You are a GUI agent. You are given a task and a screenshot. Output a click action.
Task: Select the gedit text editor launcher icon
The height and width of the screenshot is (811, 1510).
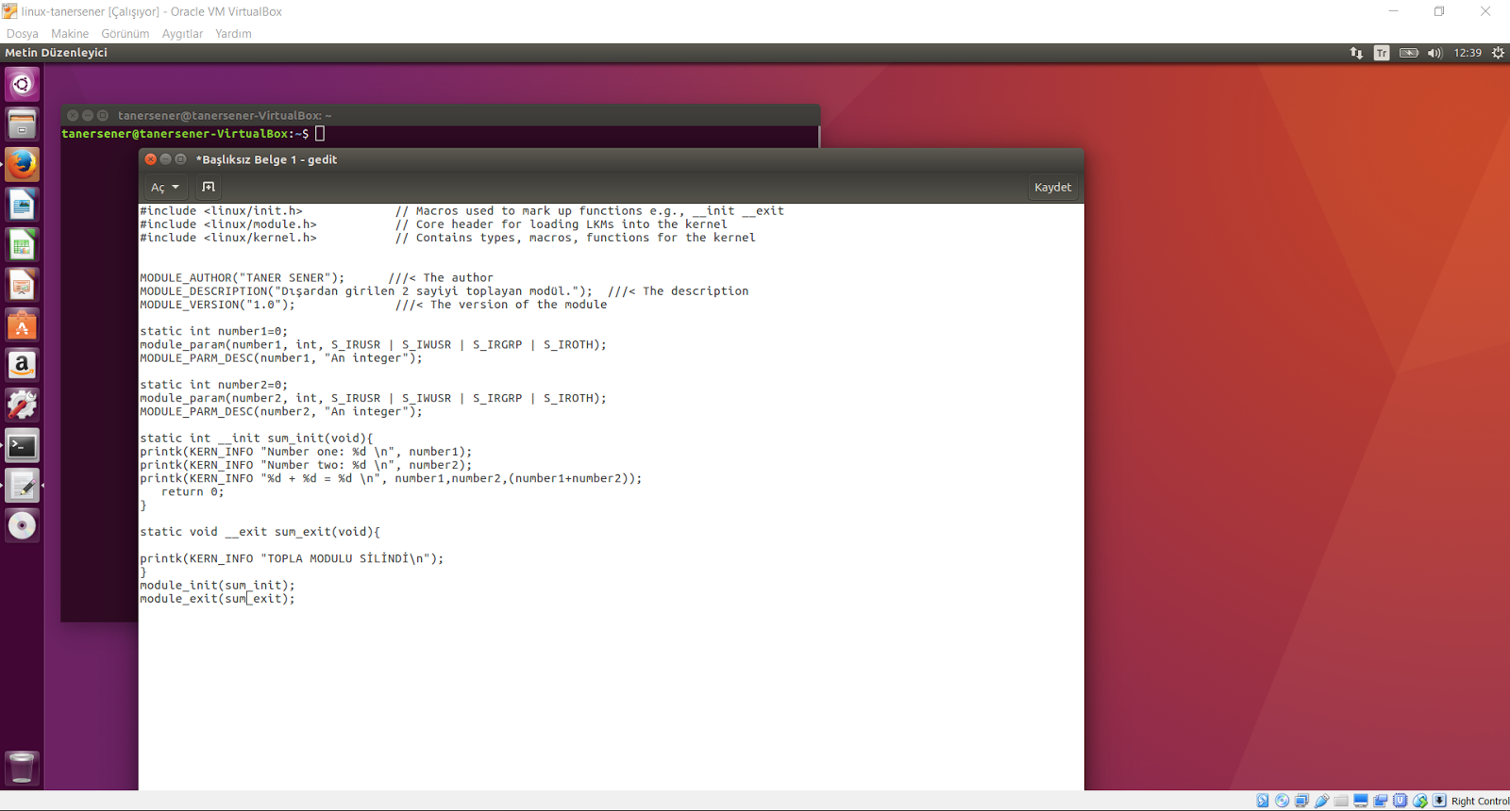[22, 486]
